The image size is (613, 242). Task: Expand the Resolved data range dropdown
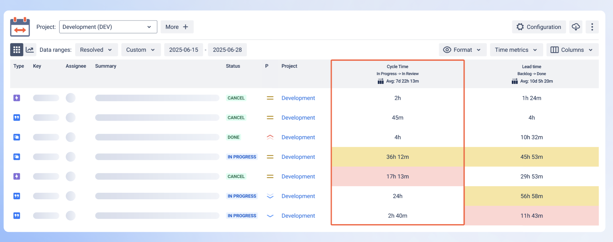click(x=96, y=50)
